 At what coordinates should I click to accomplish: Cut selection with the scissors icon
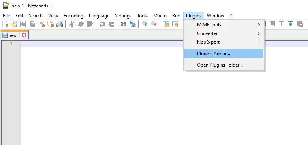pyautogui.click(x=72, y=24)
